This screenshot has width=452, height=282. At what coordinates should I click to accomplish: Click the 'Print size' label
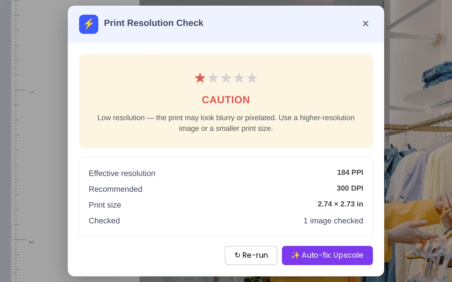point(105,205)
